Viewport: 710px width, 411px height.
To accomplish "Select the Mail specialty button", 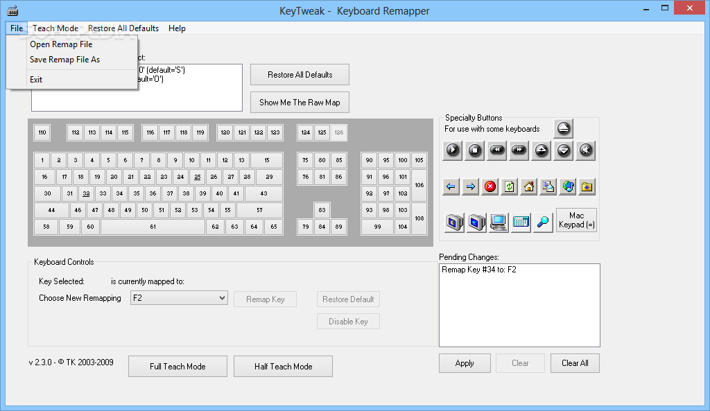I will [548, 186].
